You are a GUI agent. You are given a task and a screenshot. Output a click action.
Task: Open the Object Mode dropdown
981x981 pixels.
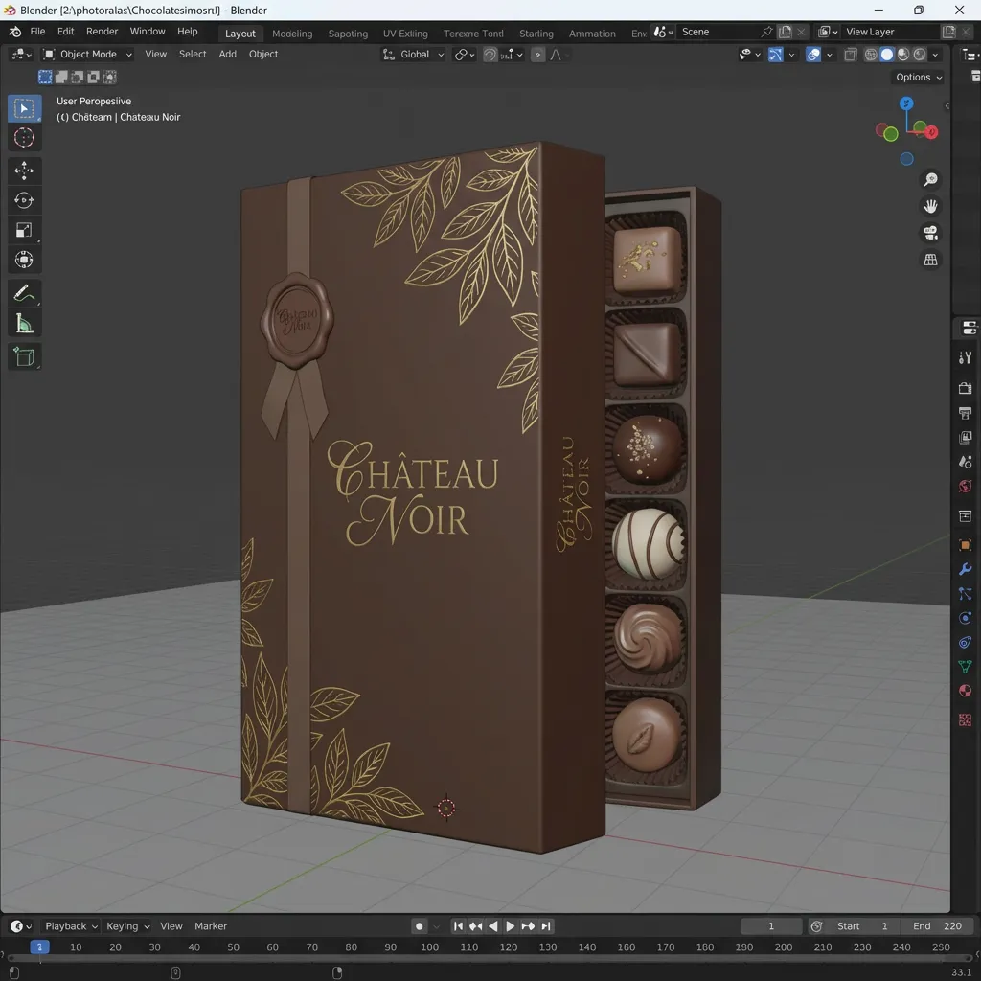point(87,54)
